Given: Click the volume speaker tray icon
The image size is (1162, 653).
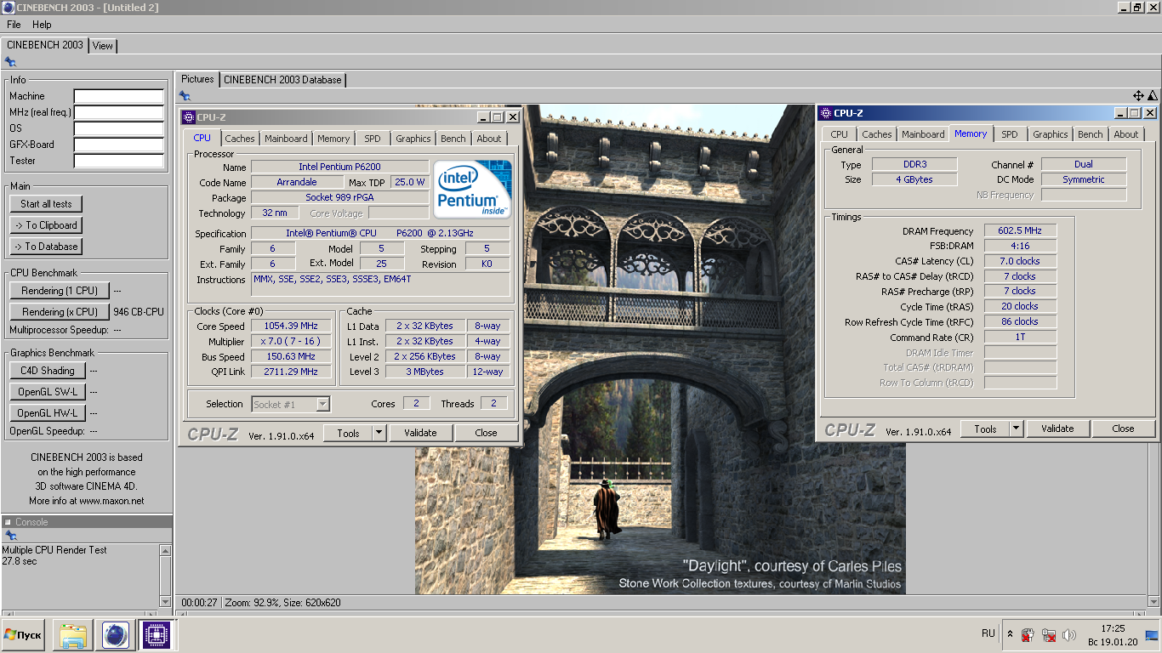Looking at the screenshot, I should [x=1069, y=635].
